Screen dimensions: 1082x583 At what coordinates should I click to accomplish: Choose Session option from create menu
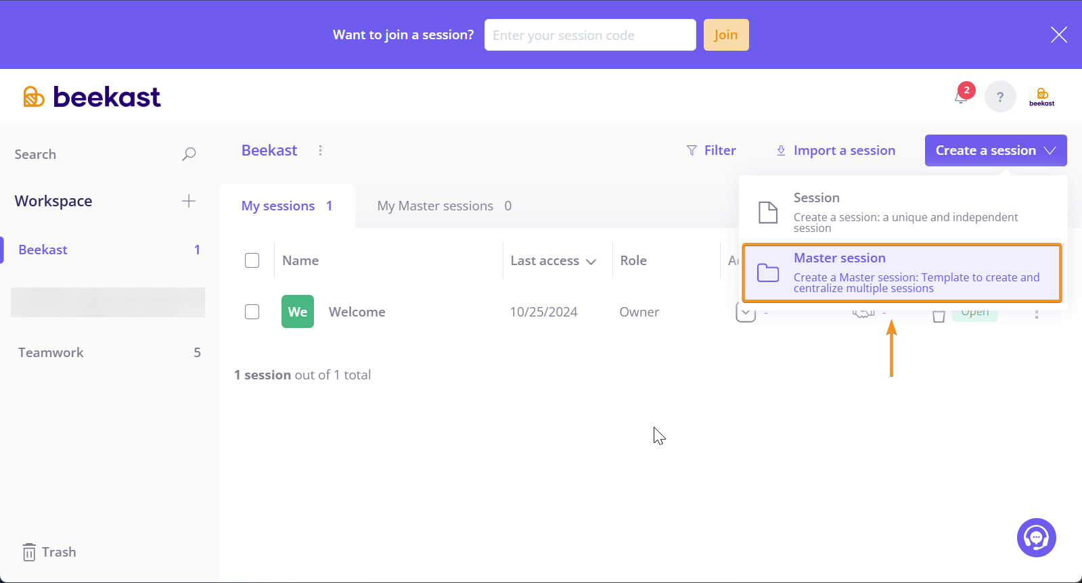tap(903, 212)
